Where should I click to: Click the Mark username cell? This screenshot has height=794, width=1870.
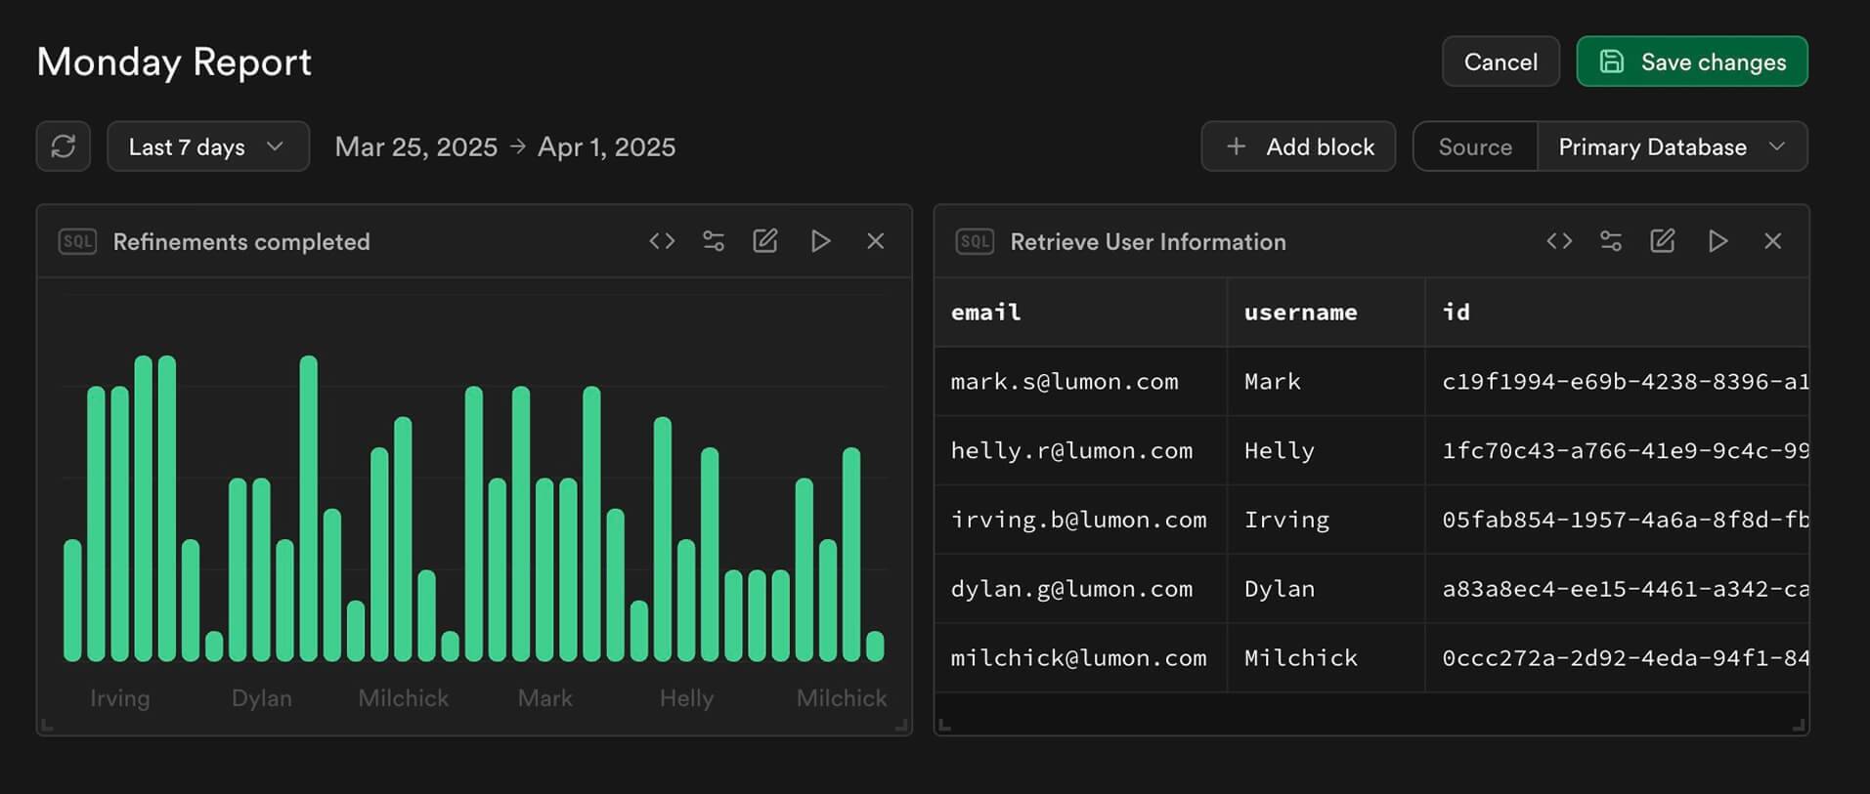(1326, 382)
